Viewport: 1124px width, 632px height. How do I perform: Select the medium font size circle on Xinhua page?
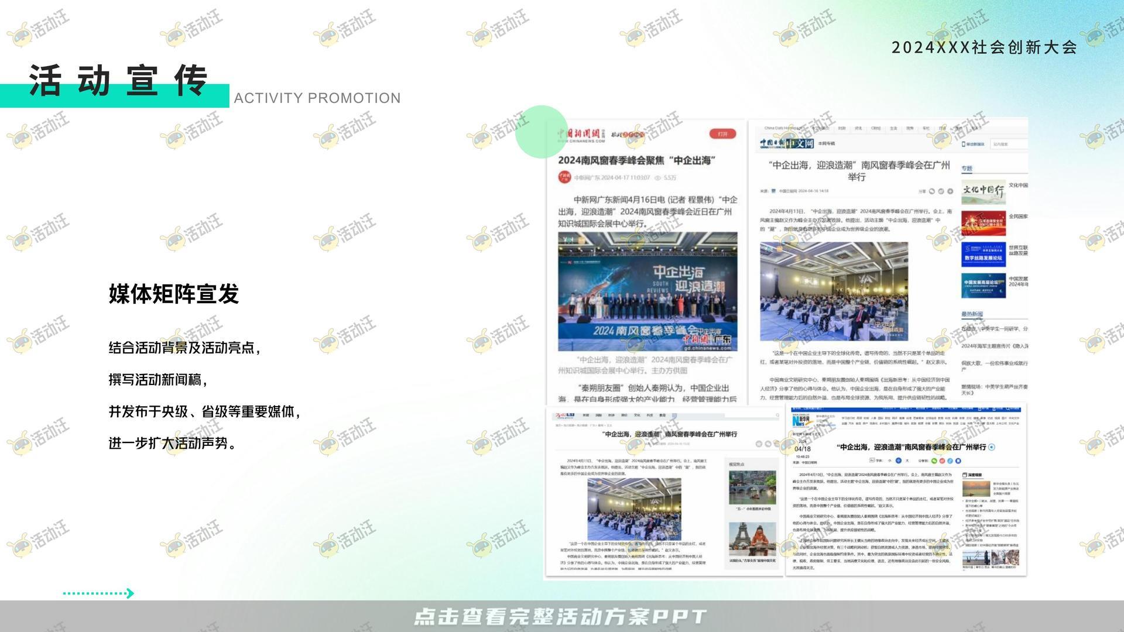(899, 461)
